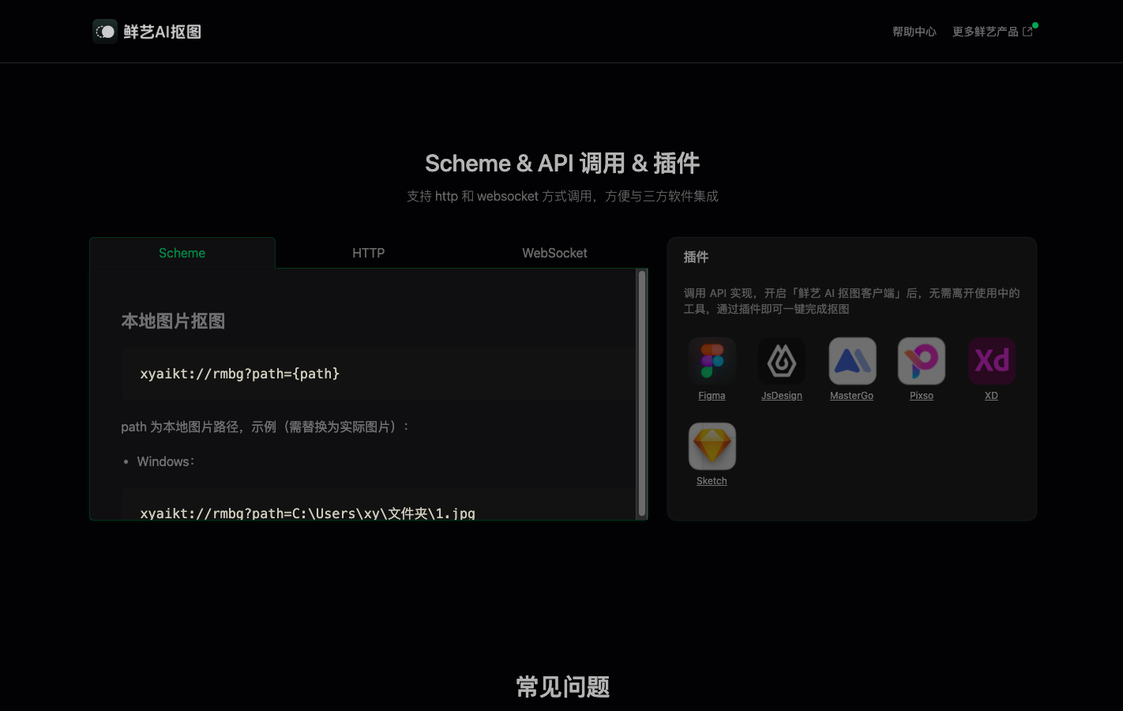Select the Scheme tab

182,253
